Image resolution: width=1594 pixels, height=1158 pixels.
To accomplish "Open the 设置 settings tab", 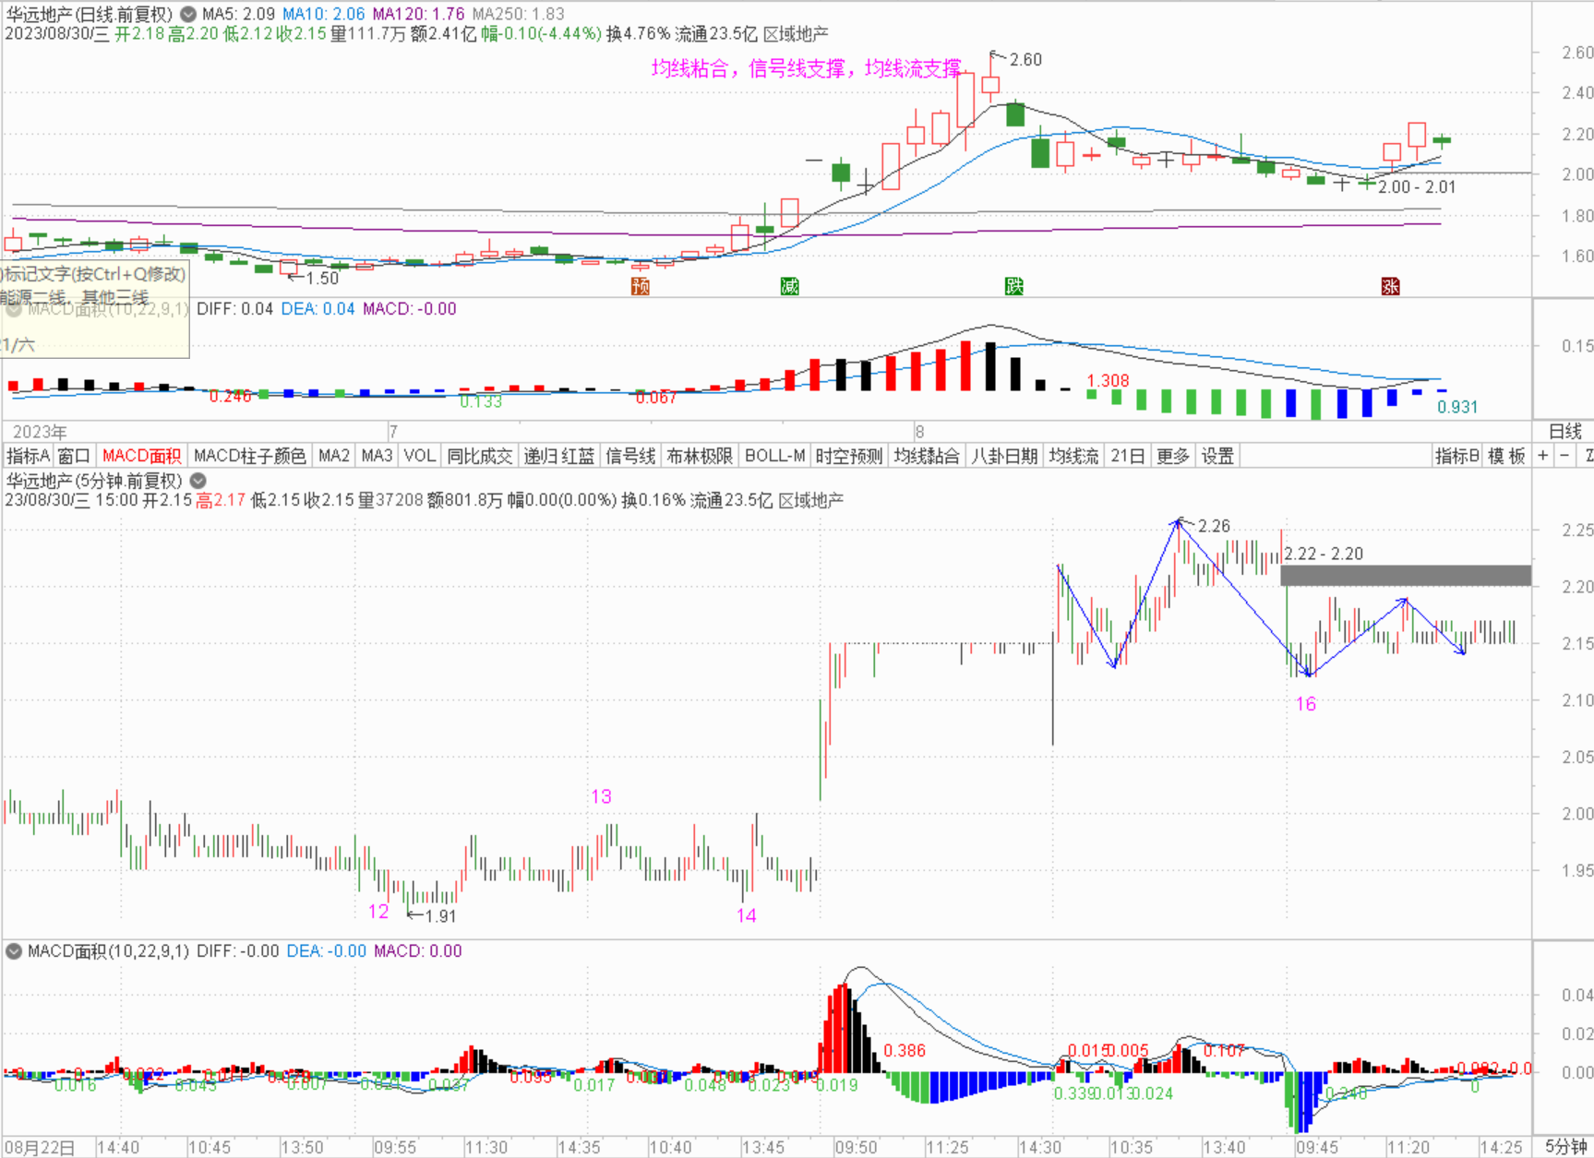I will tap(1217, 456).
